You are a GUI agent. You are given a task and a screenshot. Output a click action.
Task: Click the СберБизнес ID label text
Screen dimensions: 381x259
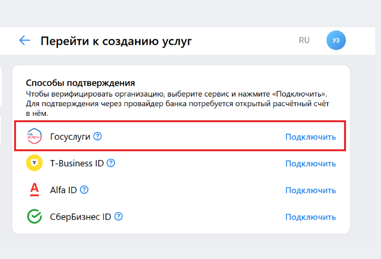[x=81, y=216]
